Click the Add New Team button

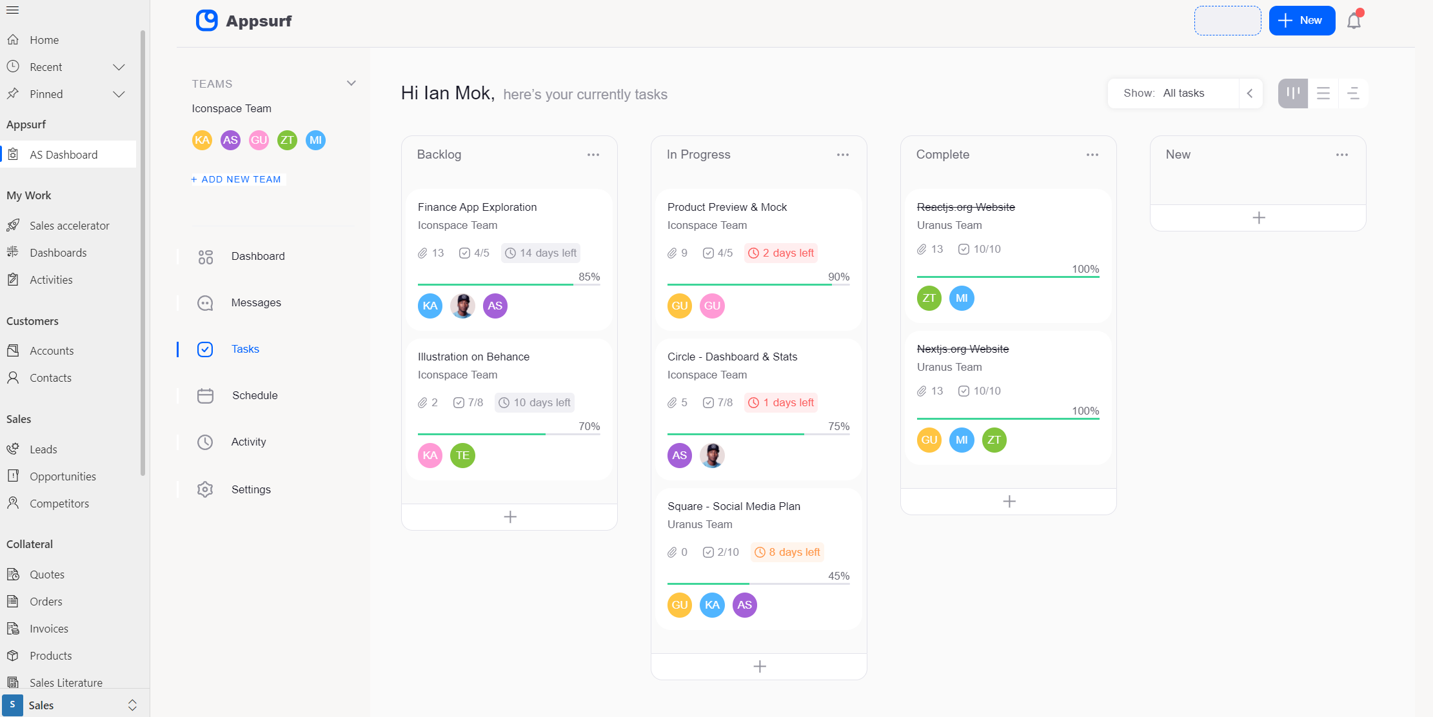[237, 179]
